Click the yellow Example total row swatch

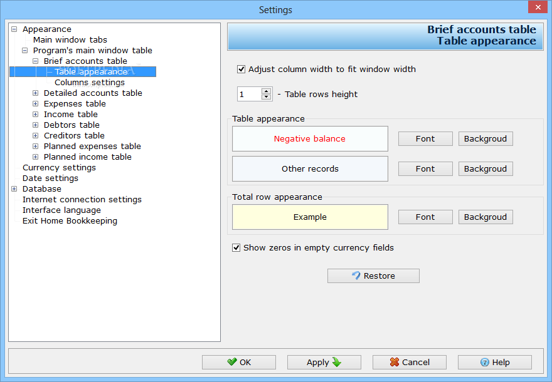click(x=310, y=217)
